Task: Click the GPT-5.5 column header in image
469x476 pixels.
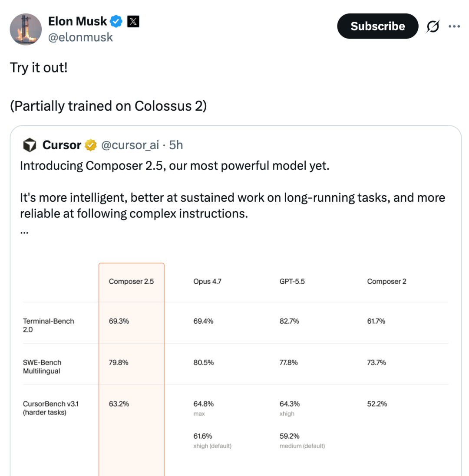Action: (x=292, y=282)
